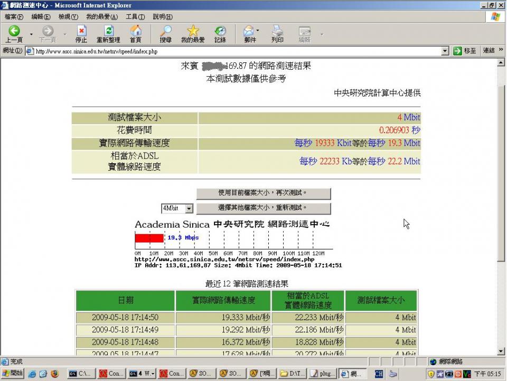Click 使用目前檔案大小，再次測試 button
This screenshot has height=381, width=507.
click(x=264, y=193)
